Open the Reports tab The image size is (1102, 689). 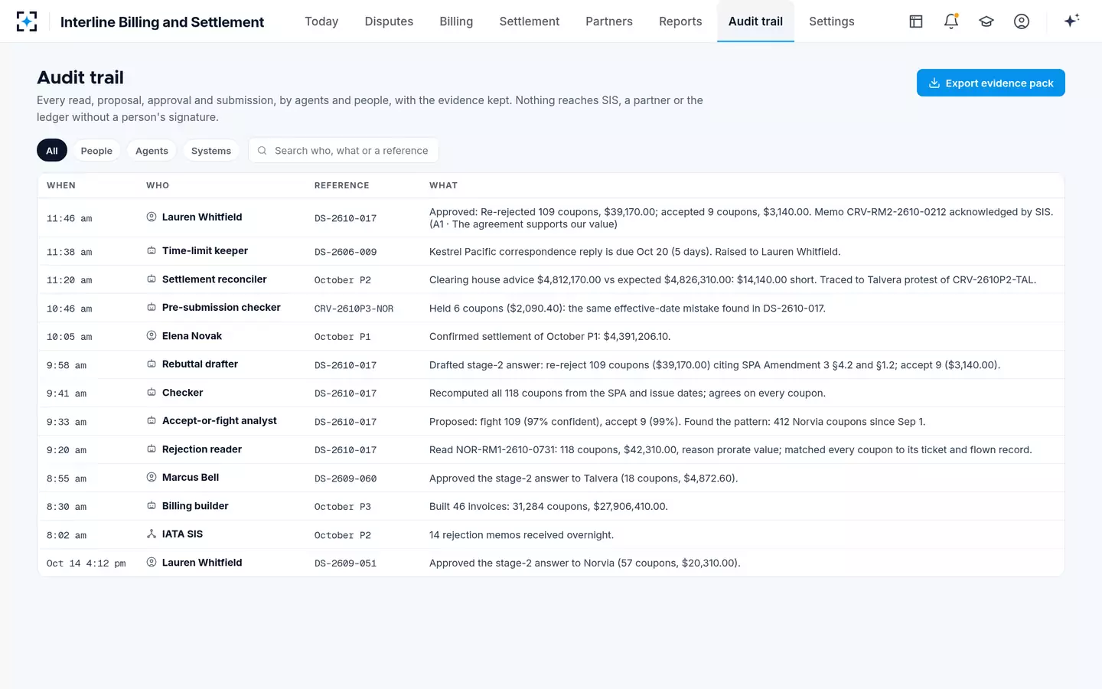(680, 21)
